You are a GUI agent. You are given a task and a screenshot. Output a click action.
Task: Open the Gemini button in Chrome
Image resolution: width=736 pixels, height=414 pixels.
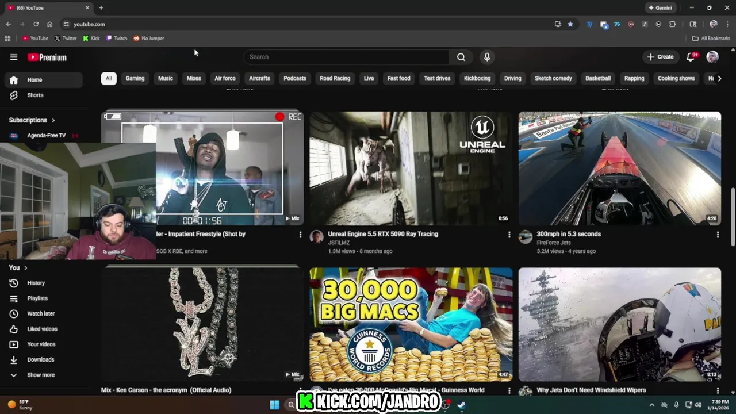click(x=660, y=8)
